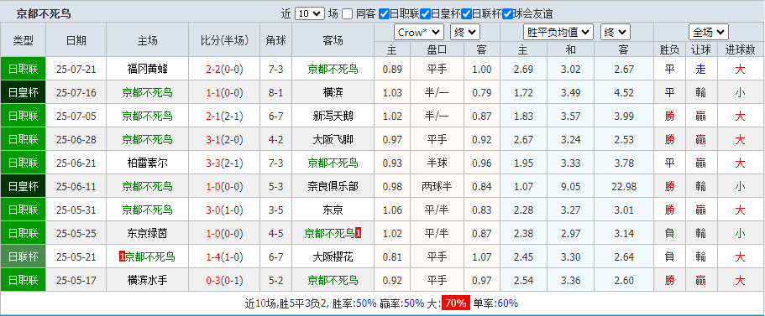Click the 角球 column header

[x=275, y=40]
